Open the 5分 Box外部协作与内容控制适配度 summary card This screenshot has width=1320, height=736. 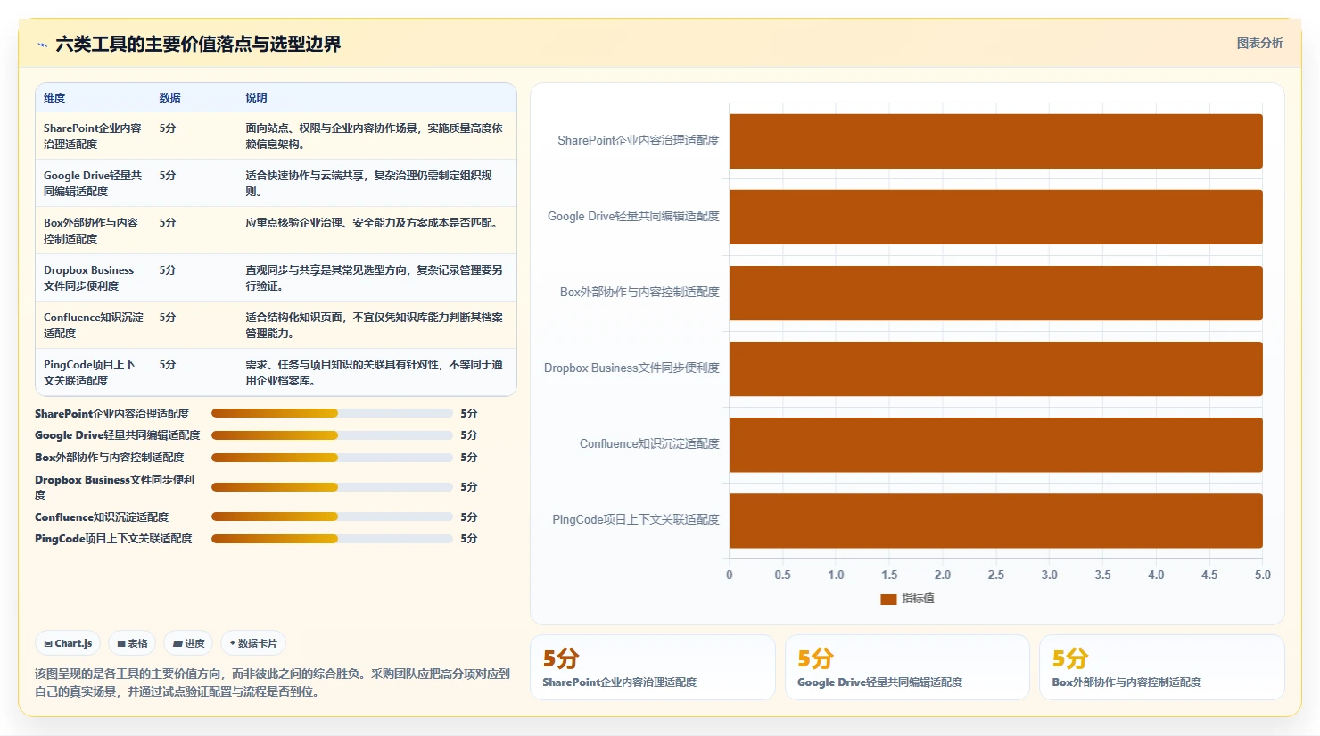click(x=1162, y=667)
